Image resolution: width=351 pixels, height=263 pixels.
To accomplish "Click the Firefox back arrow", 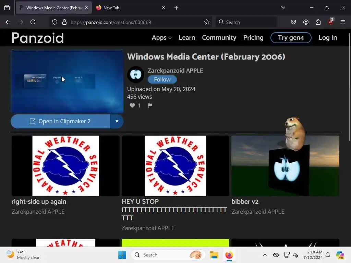I will (x=8, y=22).
